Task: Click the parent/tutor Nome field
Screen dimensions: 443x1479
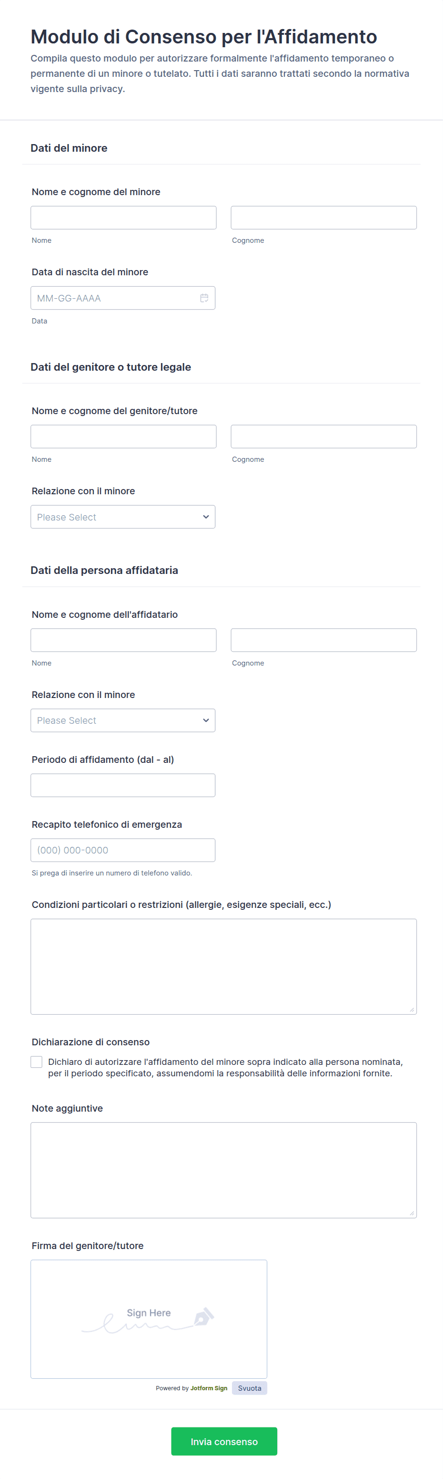Action: [x=123, y=437]
